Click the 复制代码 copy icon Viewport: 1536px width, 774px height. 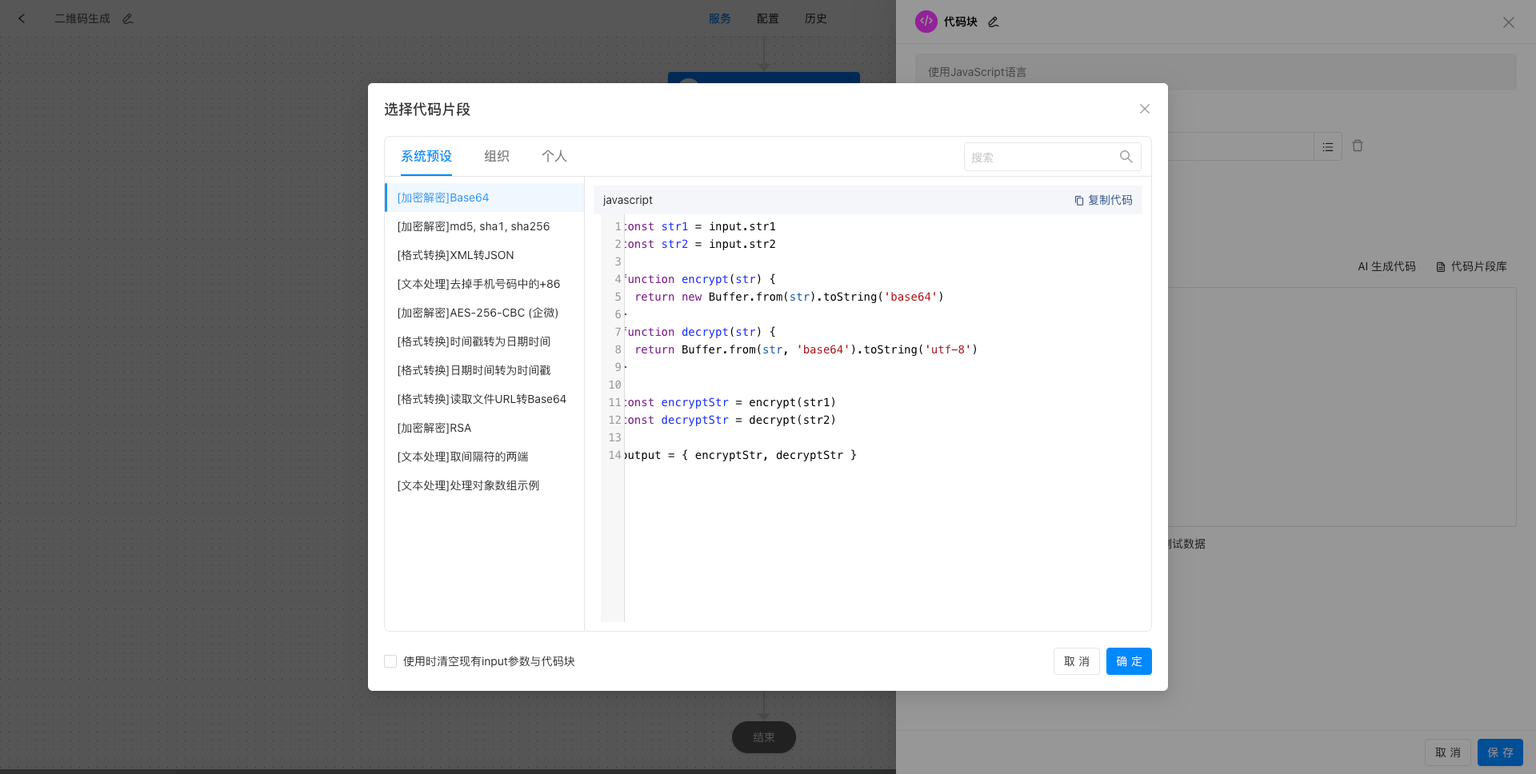(1079, 200)
